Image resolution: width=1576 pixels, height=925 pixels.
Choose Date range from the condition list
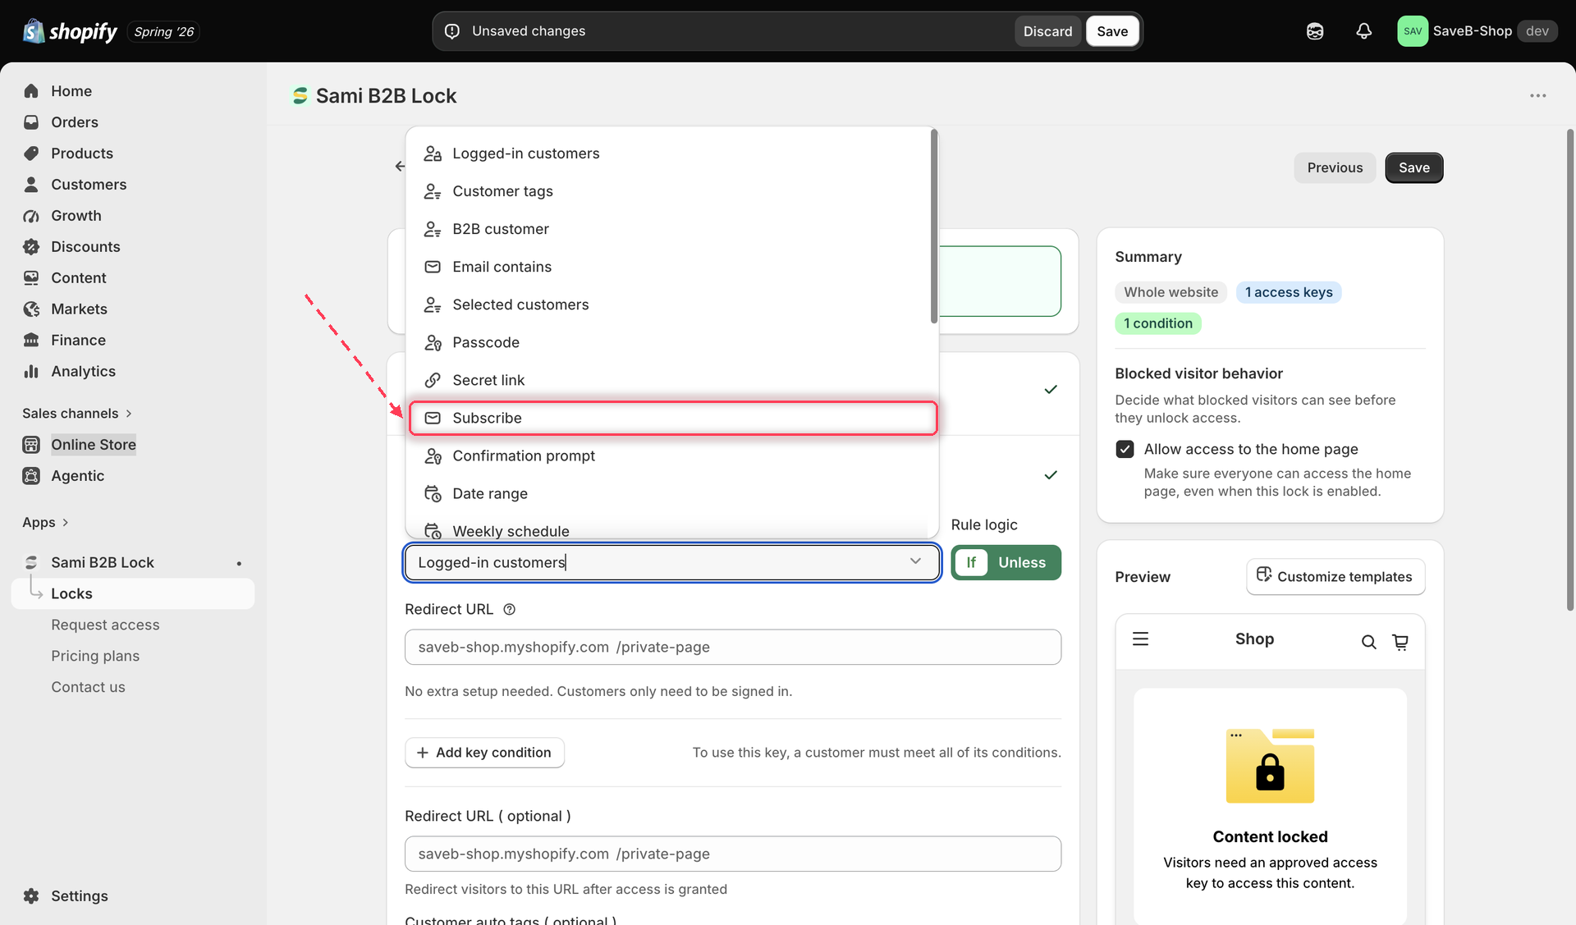pos(672,493)
